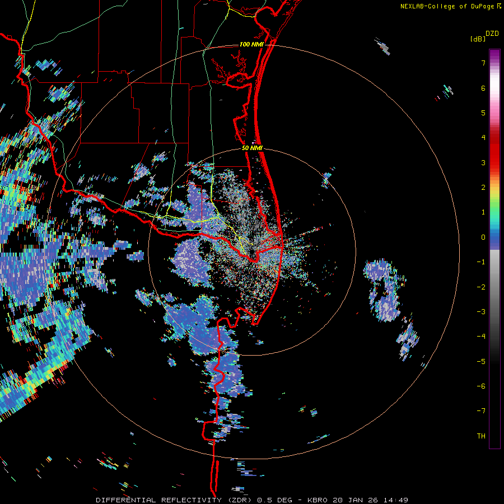This screenshot has width=504, height=504.
Task: Click the 50 NMI range ring label
Action: [x=252, y=148]
